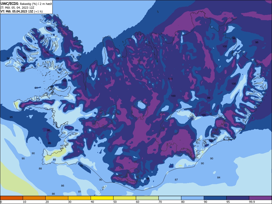The width and height of the screenshot is (272, 204).
Task: Click the legend tick label '20'
Action: click(47, 202)
